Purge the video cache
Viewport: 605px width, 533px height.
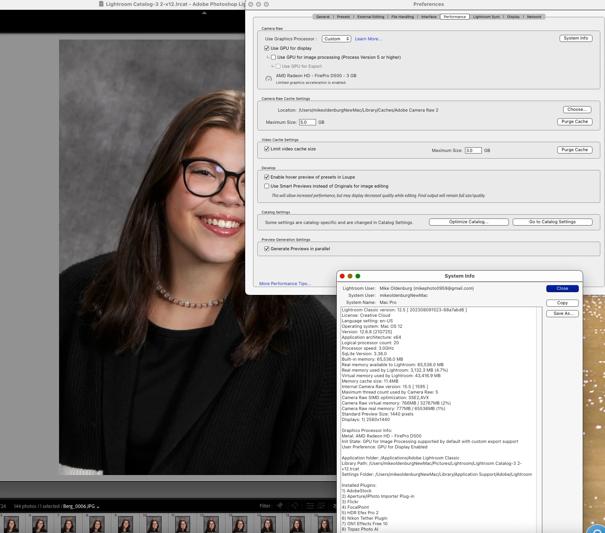pyautogui.click(x=575, y=150)
